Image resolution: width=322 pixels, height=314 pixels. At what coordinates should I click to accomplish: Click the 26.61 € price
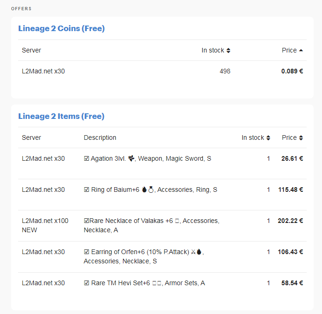(x=292, y=158)
